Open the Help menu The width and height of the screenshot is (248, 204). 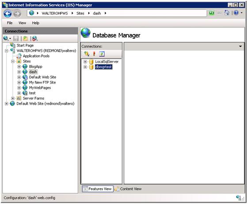pos(36,23)
